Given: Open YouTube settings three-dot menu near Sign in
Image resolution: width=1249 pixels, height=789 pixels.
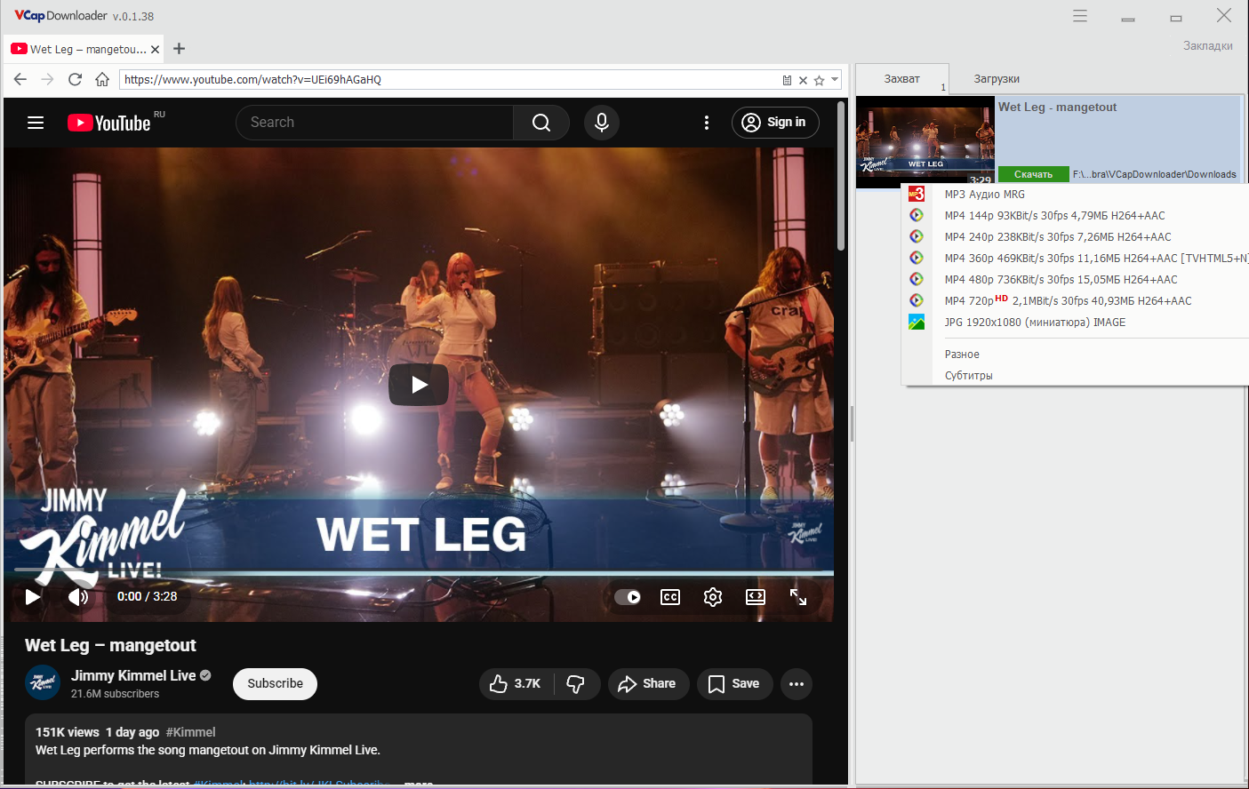Looking at the screenshot, I should pos(707,123).
